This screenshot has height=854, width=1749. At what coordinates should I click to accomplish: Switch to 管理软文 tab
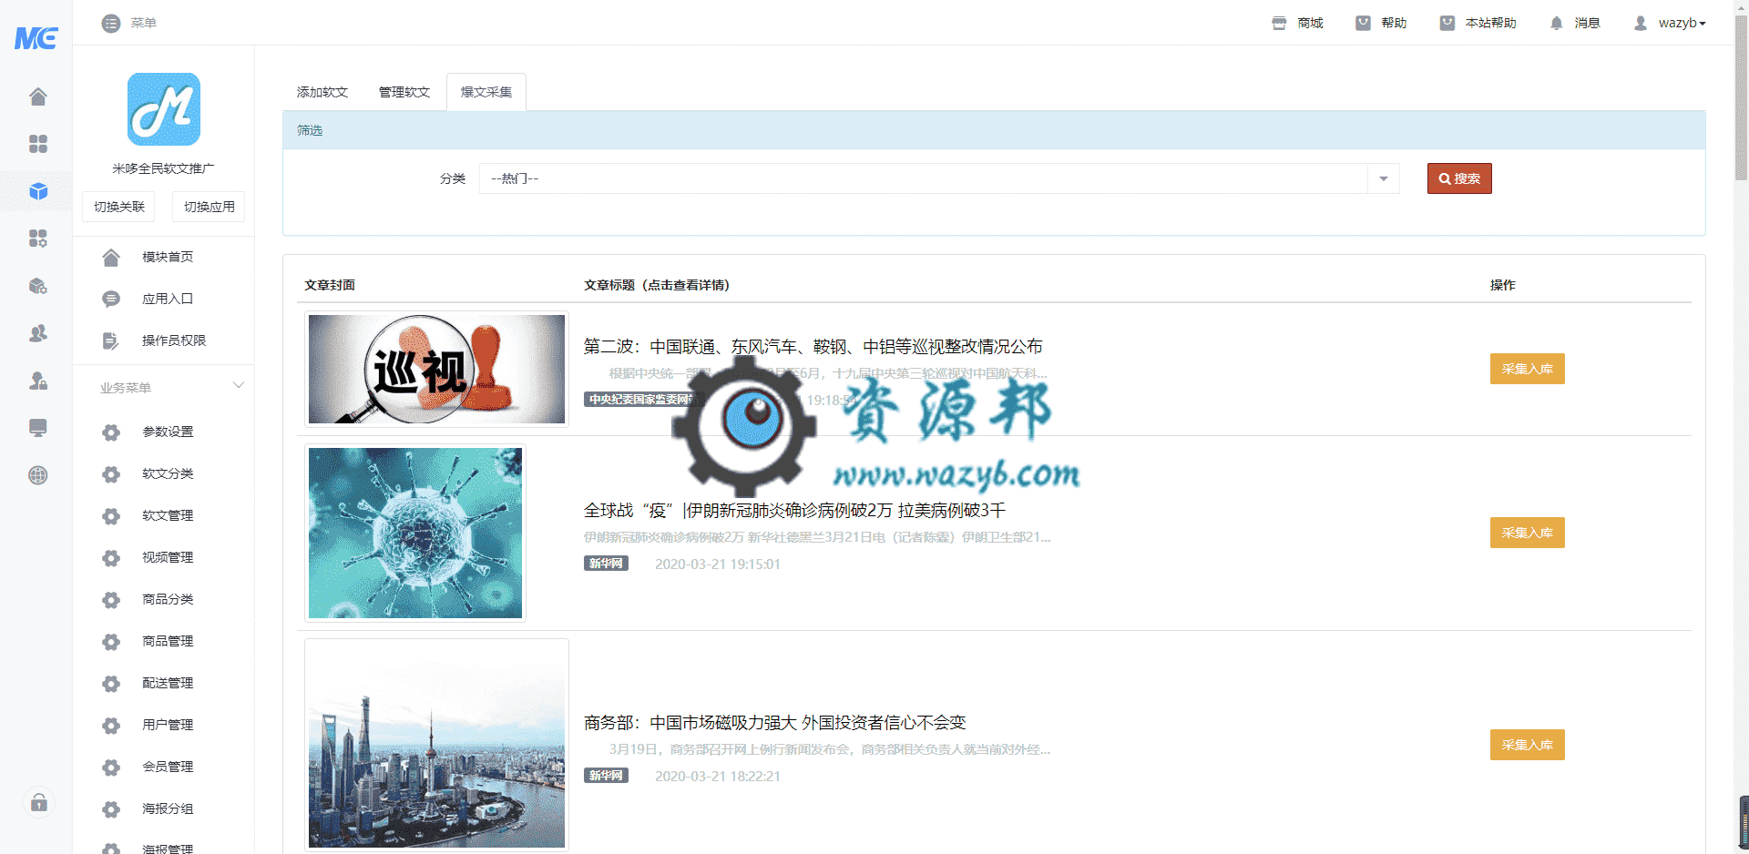pyautogui.click(x=404, y=92)
